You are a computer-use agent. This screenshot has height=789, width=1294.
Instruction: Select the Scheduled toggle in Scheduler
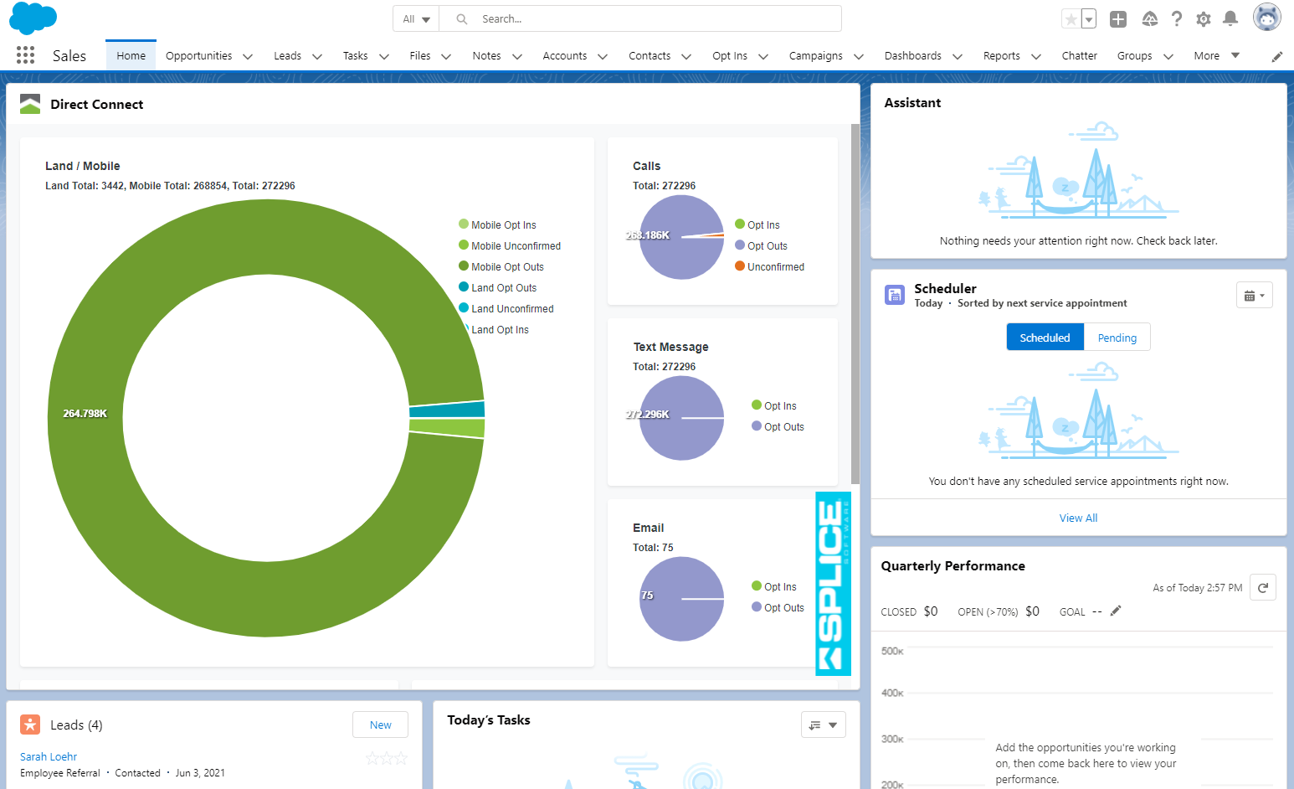[1045, 338]
